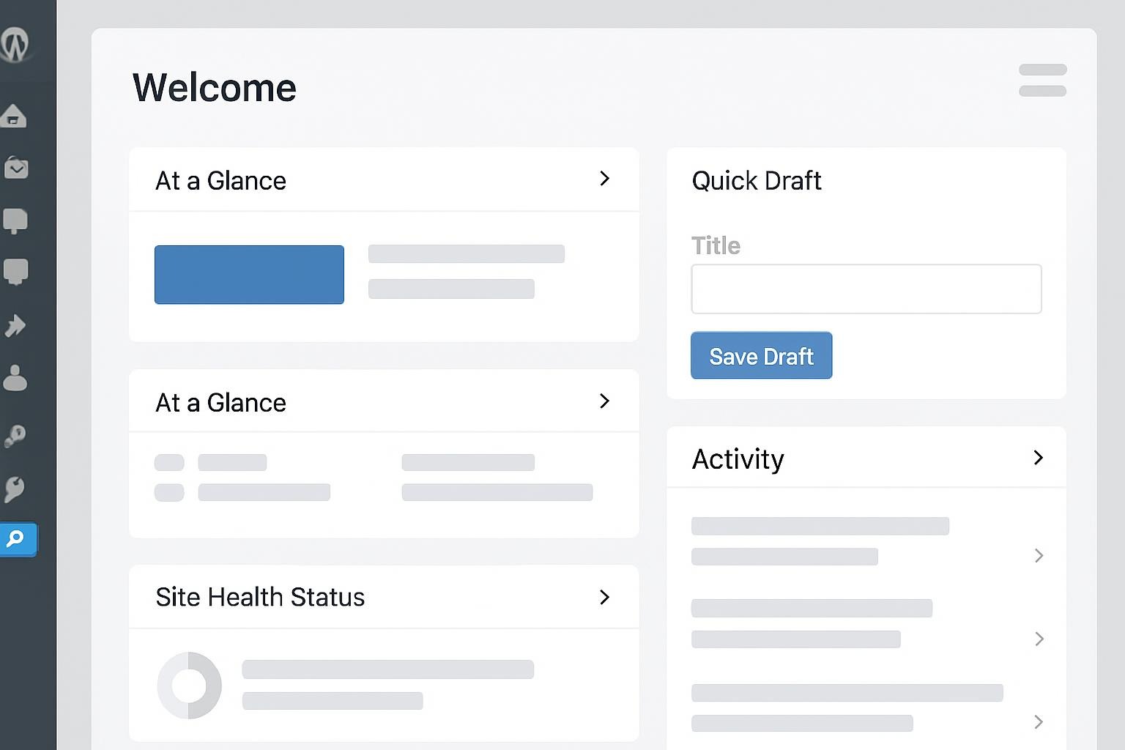This screenshot has height=750, width=1125.
Task: Open the second Activity item arrow
Action: coord(1039,639)
